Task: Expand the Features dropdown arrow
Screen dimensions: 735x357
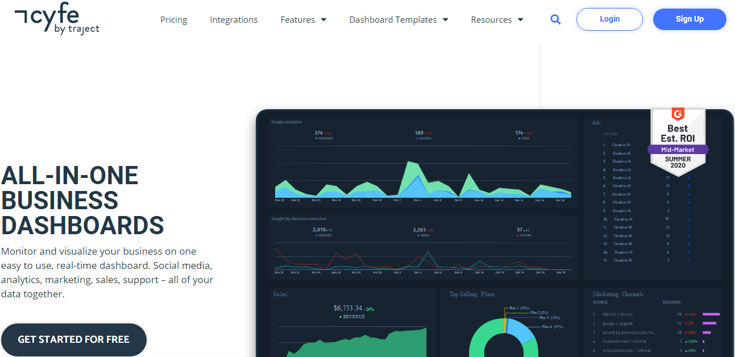Action: 323,20
